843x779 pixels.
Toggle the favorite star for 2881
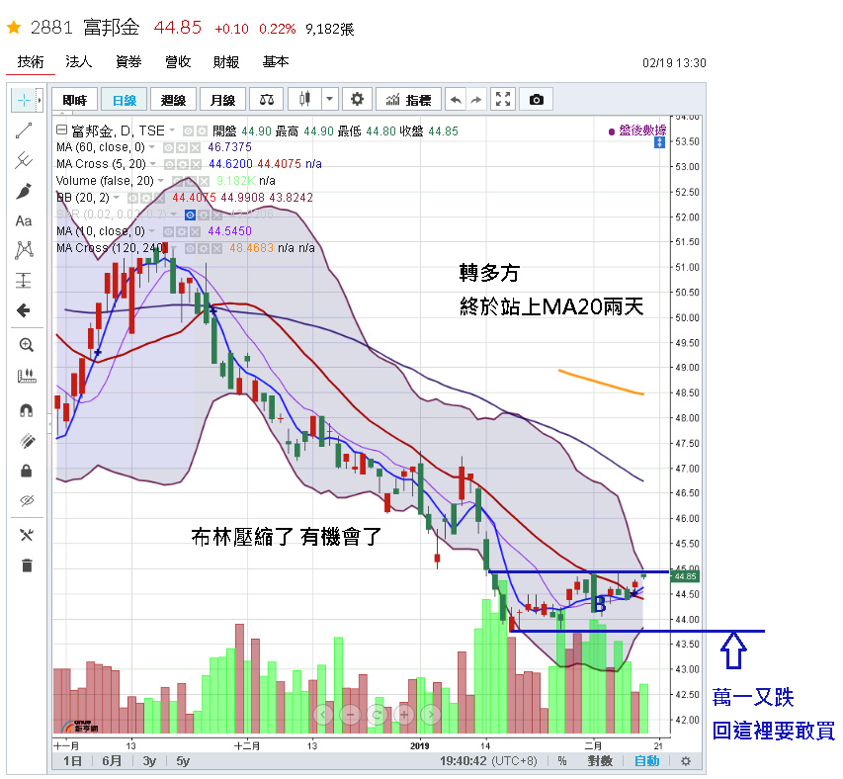pos(14,27)
